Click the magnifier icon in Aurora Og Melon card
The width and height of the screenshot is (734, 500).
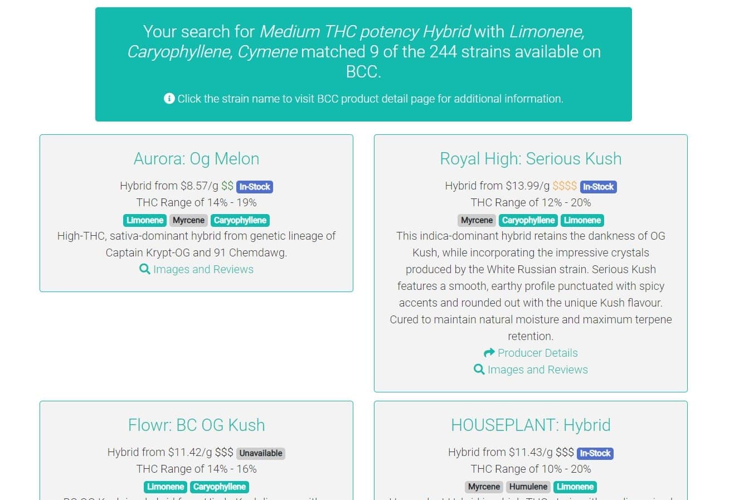tap(144, 269)
